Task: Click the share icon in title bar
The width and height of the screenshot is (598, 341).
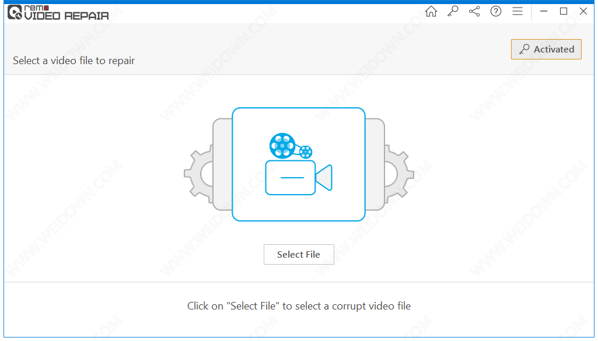Action: pos(474,12)
